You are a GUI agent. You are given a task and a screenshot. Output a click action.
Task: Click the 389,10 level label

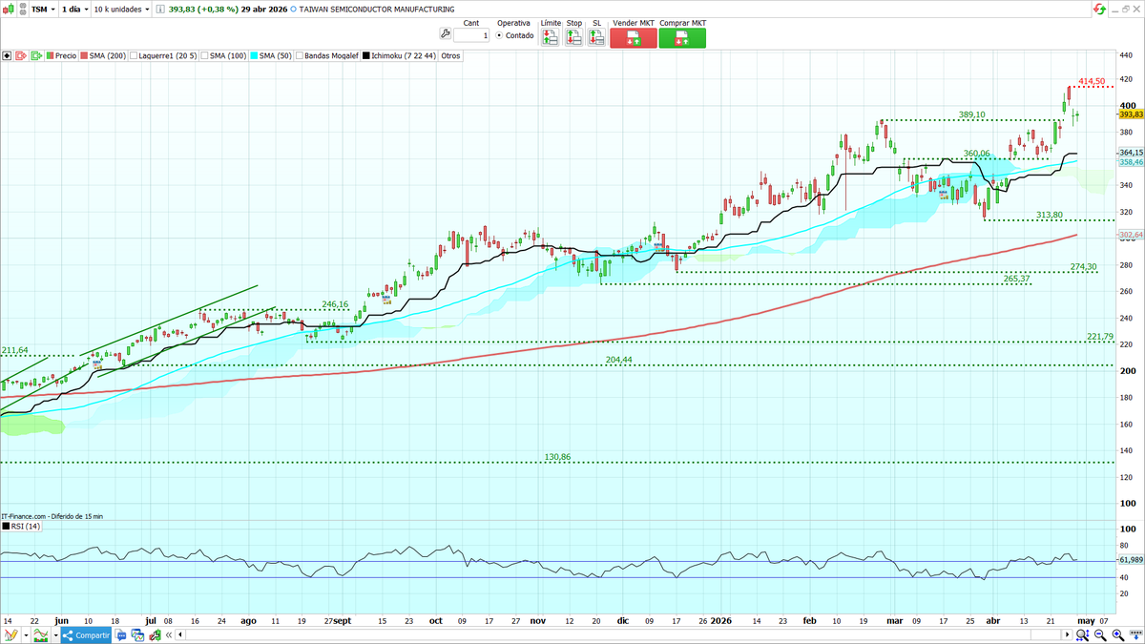coord(971,114)
